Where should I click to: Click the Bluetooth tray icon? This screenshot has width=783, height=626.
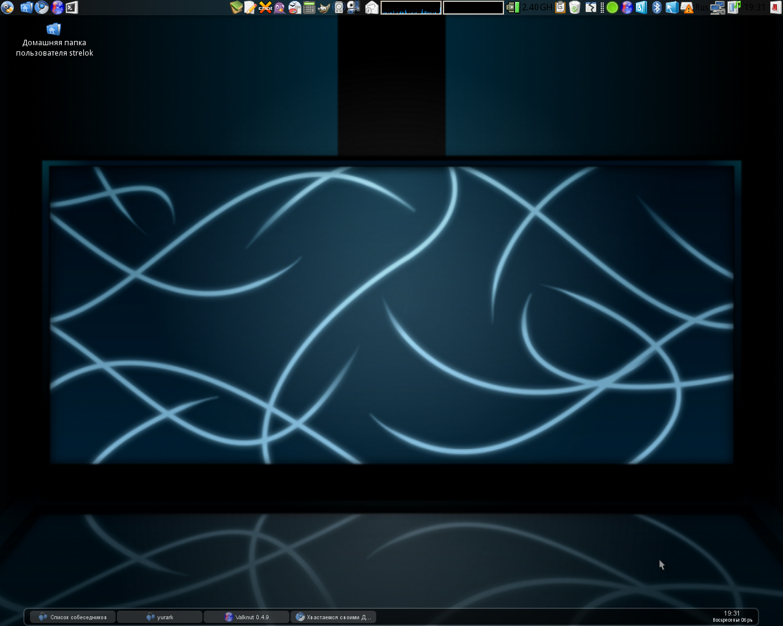[657, 7]
